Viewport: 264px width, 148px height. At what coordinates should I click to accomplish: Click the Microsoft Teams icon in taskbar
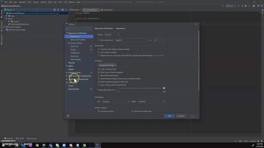[x=50, y=145]
